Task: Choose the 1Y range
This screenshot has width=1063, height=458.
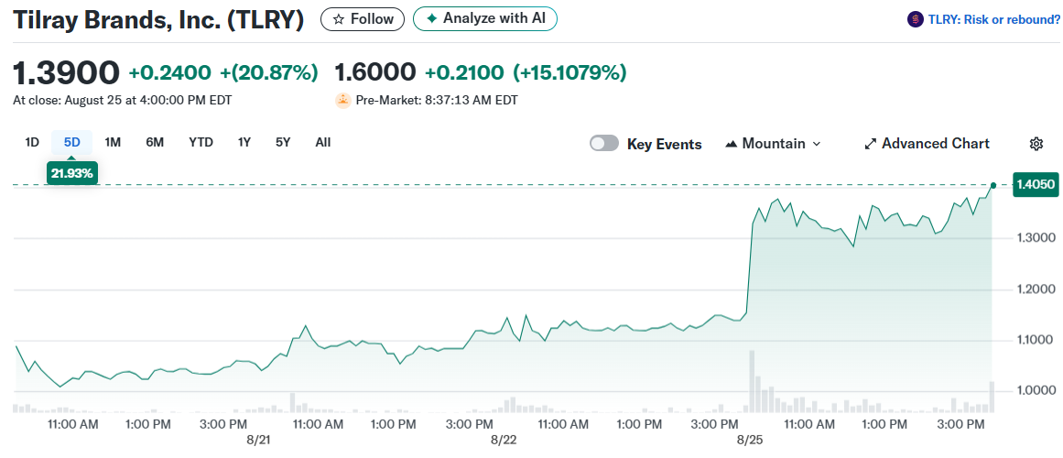Action: click(x=244, y=143)
